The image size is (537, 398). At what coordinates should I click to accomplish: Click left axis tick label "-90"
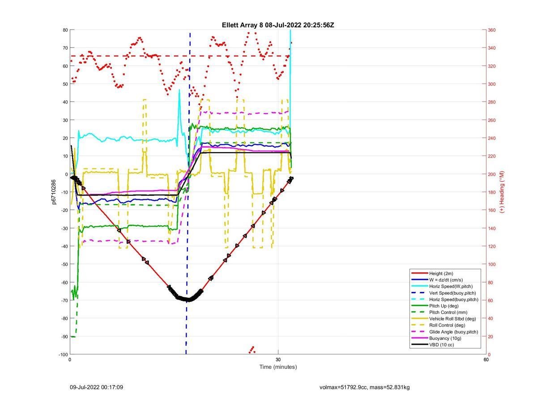64,336
